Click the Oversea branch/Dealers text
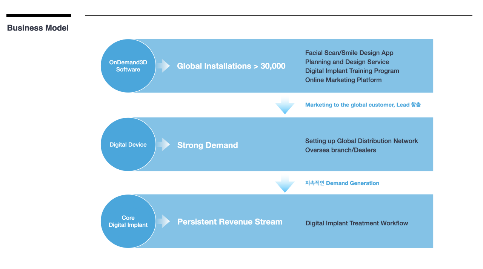Screen dimensions: 483x269 tap(341, 150)
